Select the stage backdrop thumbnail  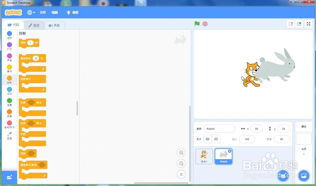(303, 139)
